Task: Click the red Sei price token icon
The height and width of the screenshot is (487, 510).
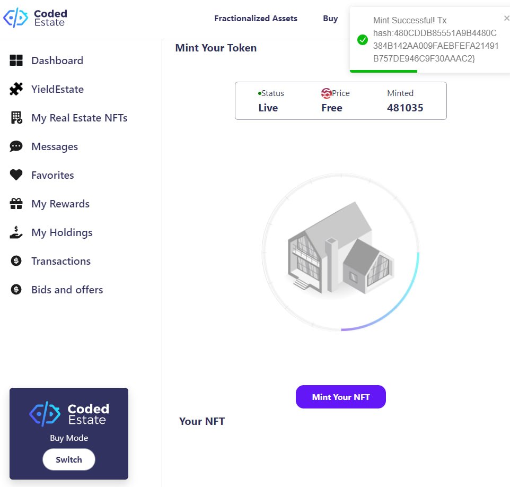Action: coord(326,93)
